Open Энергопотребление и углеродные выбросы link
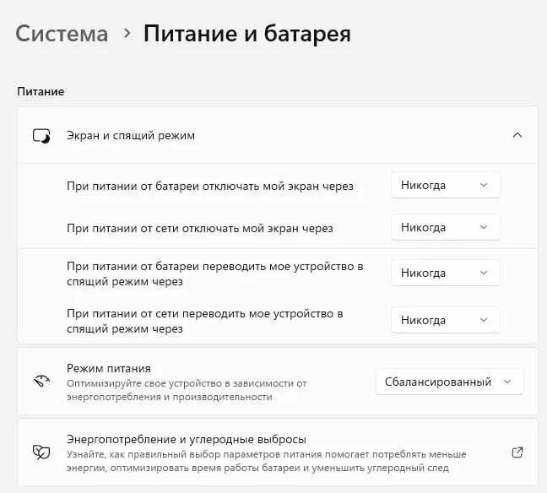547x493 pixels. [x=186, y=439]
